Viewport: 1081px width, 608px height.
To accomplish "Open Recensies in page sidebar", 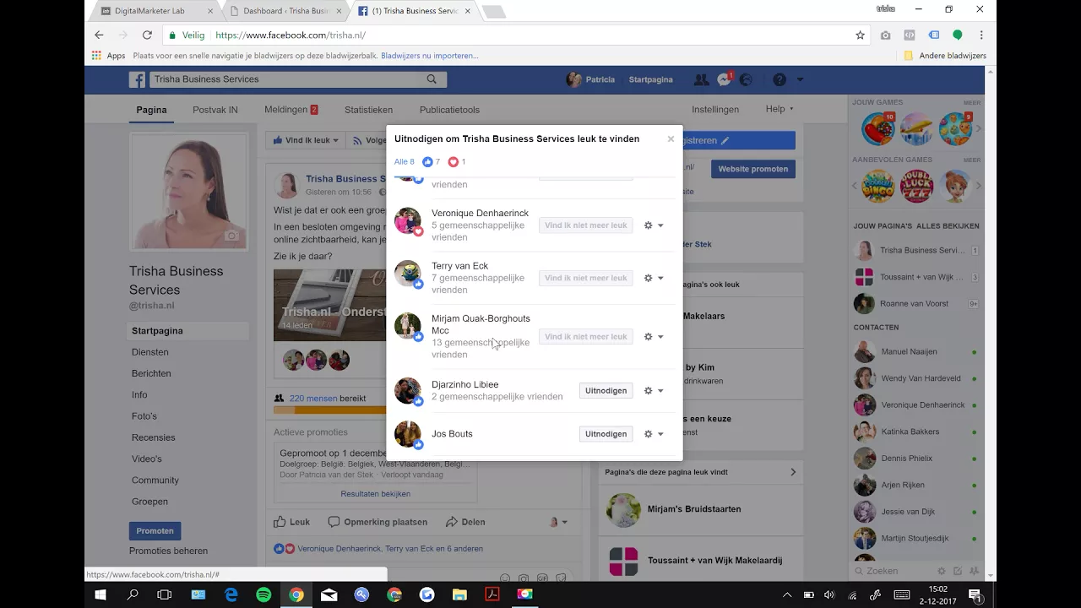I will [153, 437].
